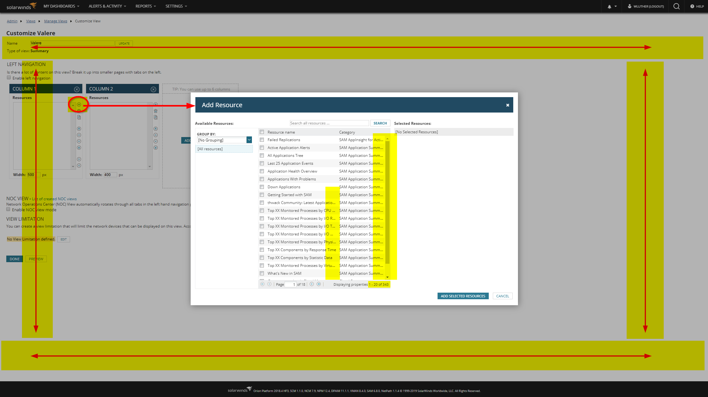
Task: Click the trash delete icon in Column 2
Action: coord(155,111)
